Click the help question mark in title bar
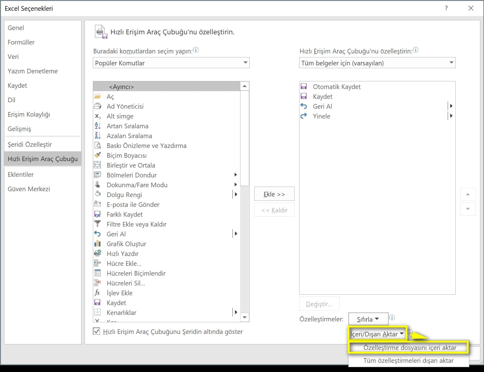Viewport: 484px width, 372px height. 446,8
